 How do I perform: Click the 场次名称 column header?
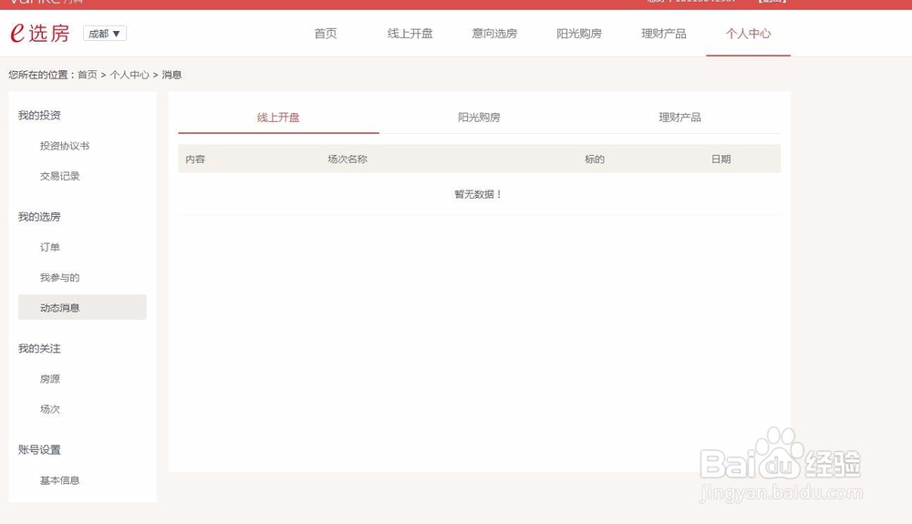coord(347,159)
